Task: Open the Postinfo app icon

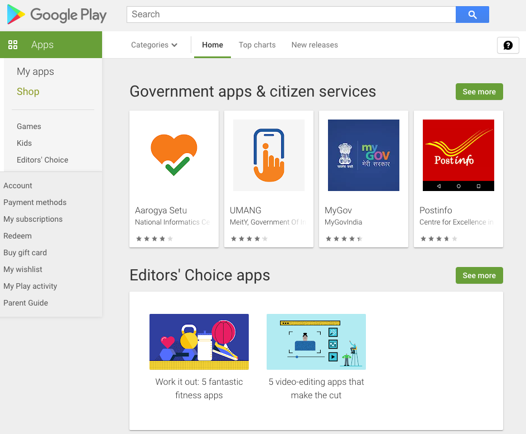Action: 459,155
